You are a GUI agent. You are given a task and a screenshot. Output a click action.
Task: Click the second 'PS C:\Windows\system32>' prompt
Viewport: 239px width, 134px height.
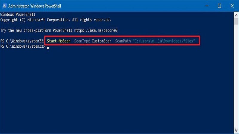tap(22, 46)
